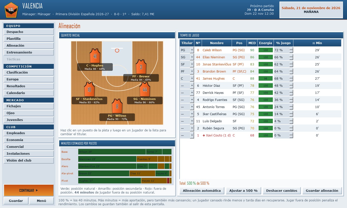The image size is (347, 208).
Task: Pick the number 10 small forward jersey
Action: tap(89, 89)
